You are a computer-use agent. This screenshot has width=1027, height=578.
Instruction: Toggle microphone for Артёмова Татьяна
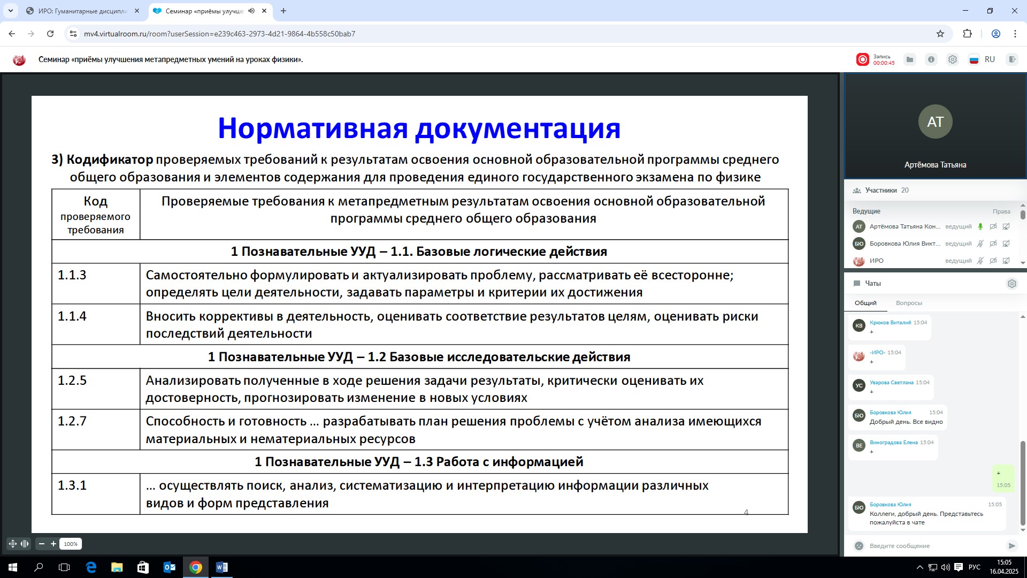[x=980, y=226]
